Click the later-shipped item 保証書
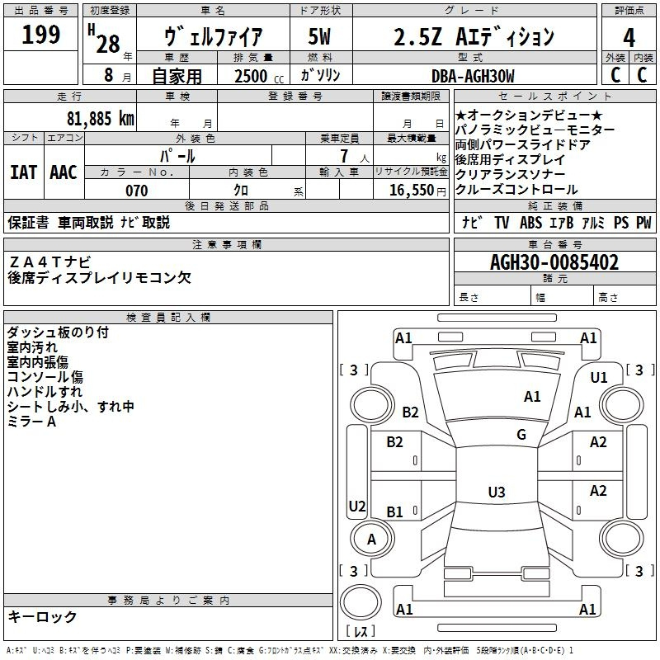The image size is (660, 660). click(28, 222)
